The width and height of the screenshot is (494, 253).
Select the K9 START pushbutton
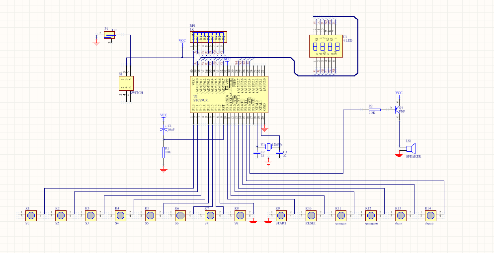tap(281, 216)
